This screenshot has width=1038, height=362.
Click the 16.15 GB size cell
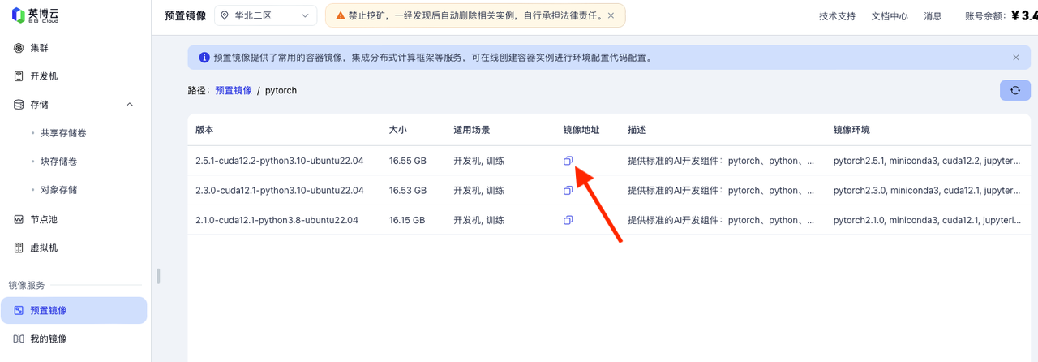[407, 220]
